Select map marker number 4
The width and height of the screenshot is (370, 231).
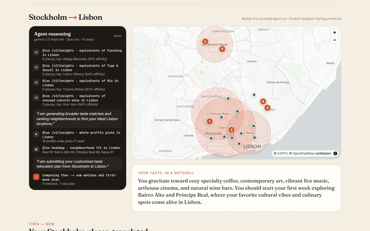[x=267, y=108]
